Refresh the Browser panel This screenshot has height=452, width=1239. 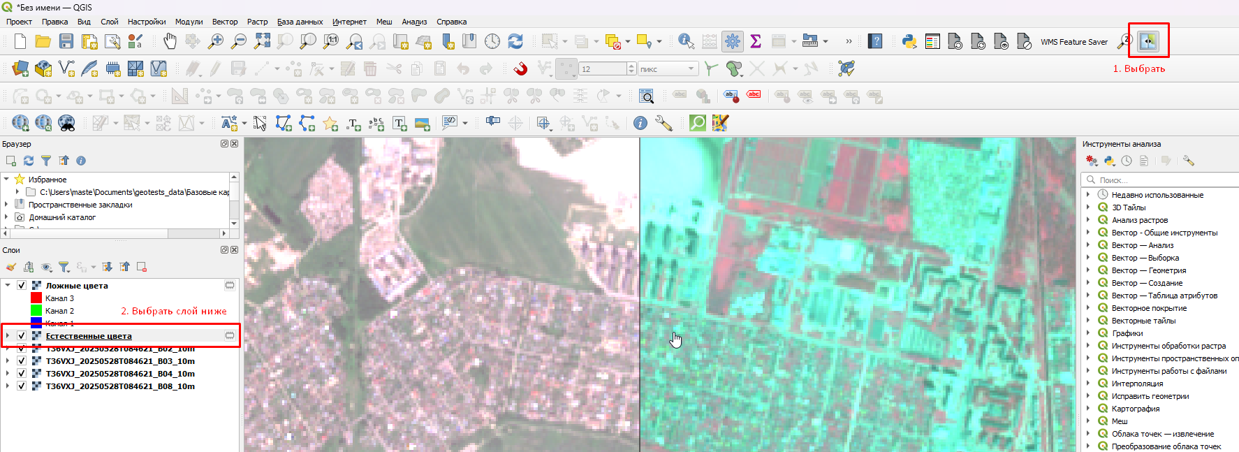29,161
